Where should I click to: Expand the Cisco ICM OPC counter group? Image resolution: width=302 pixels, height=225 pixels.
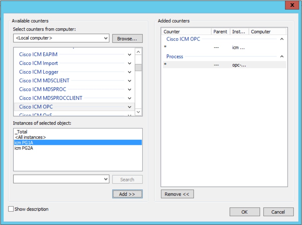[130, 107]
